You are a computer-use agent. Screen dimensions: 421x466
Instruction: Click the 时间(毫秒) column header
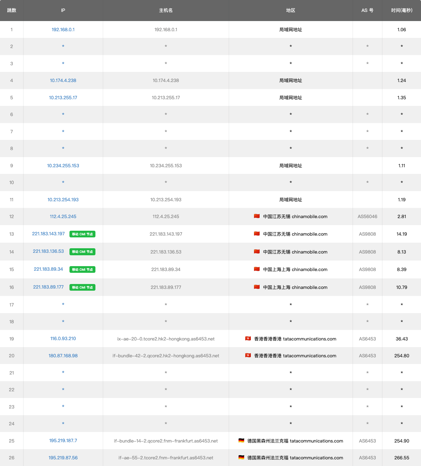(x=402, y=10)
